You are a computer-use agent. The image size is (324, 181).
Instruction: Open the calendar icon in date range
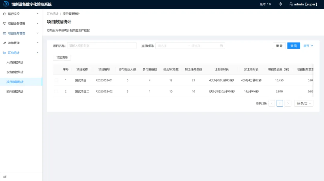221,46
